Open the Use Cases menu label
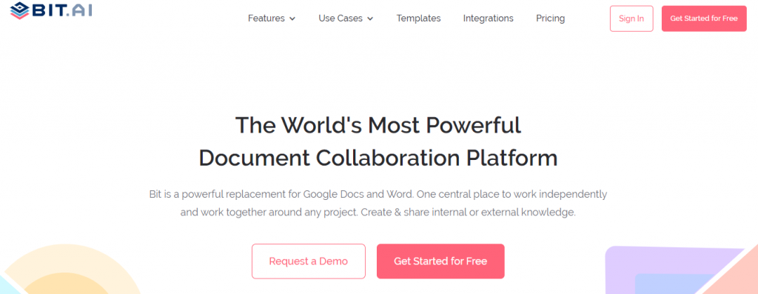The width and height of the screenshot is (758, 294). [x=341, y=19]
